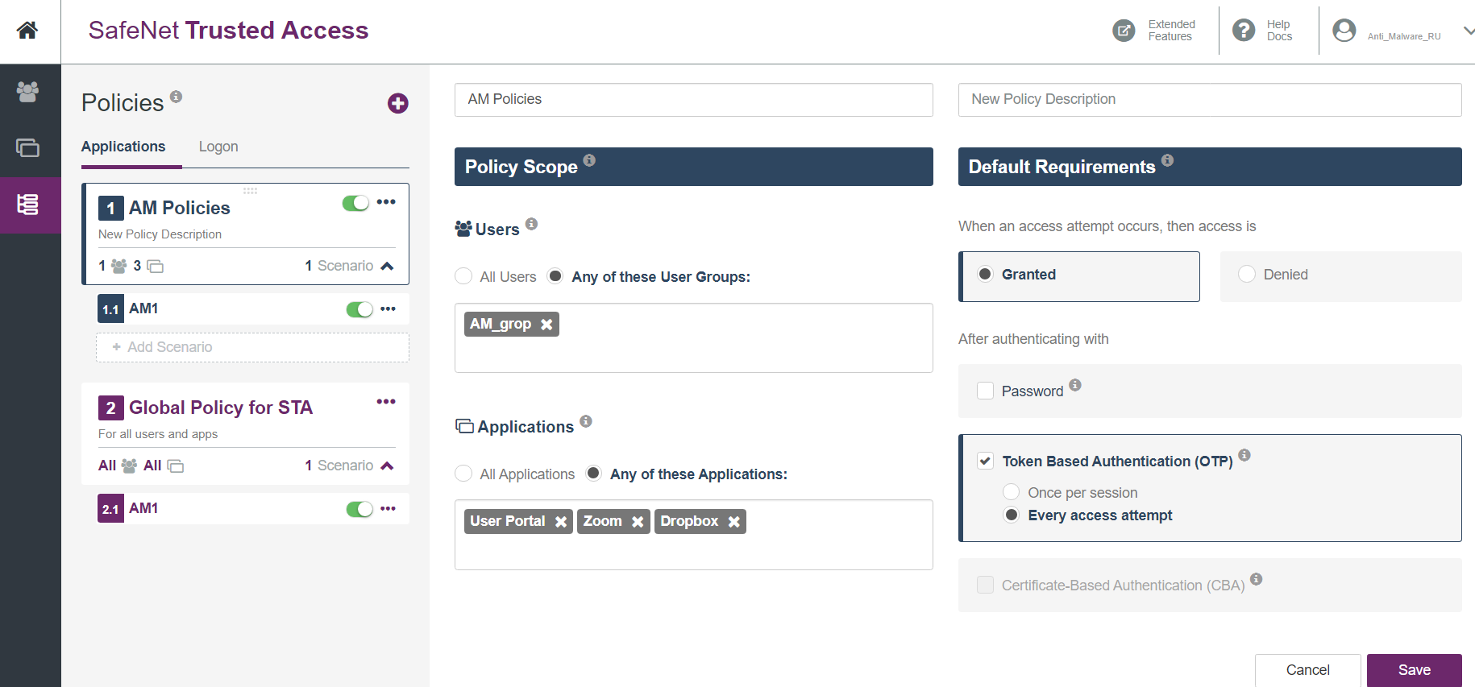Collapse the AM Policies scenario list
The width and height of the screenshot is (1475, 687).
coord(387,266)
